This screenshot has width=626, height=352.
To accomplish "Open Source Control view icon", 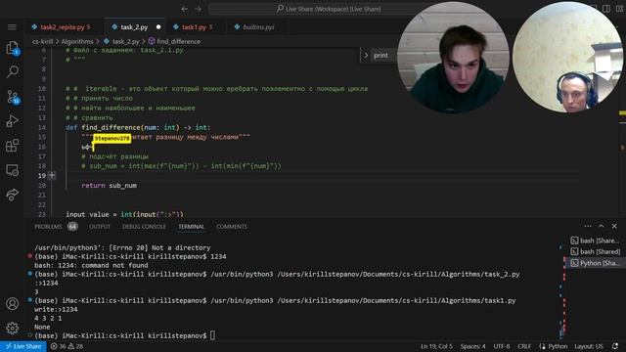I will click(13, 97).
